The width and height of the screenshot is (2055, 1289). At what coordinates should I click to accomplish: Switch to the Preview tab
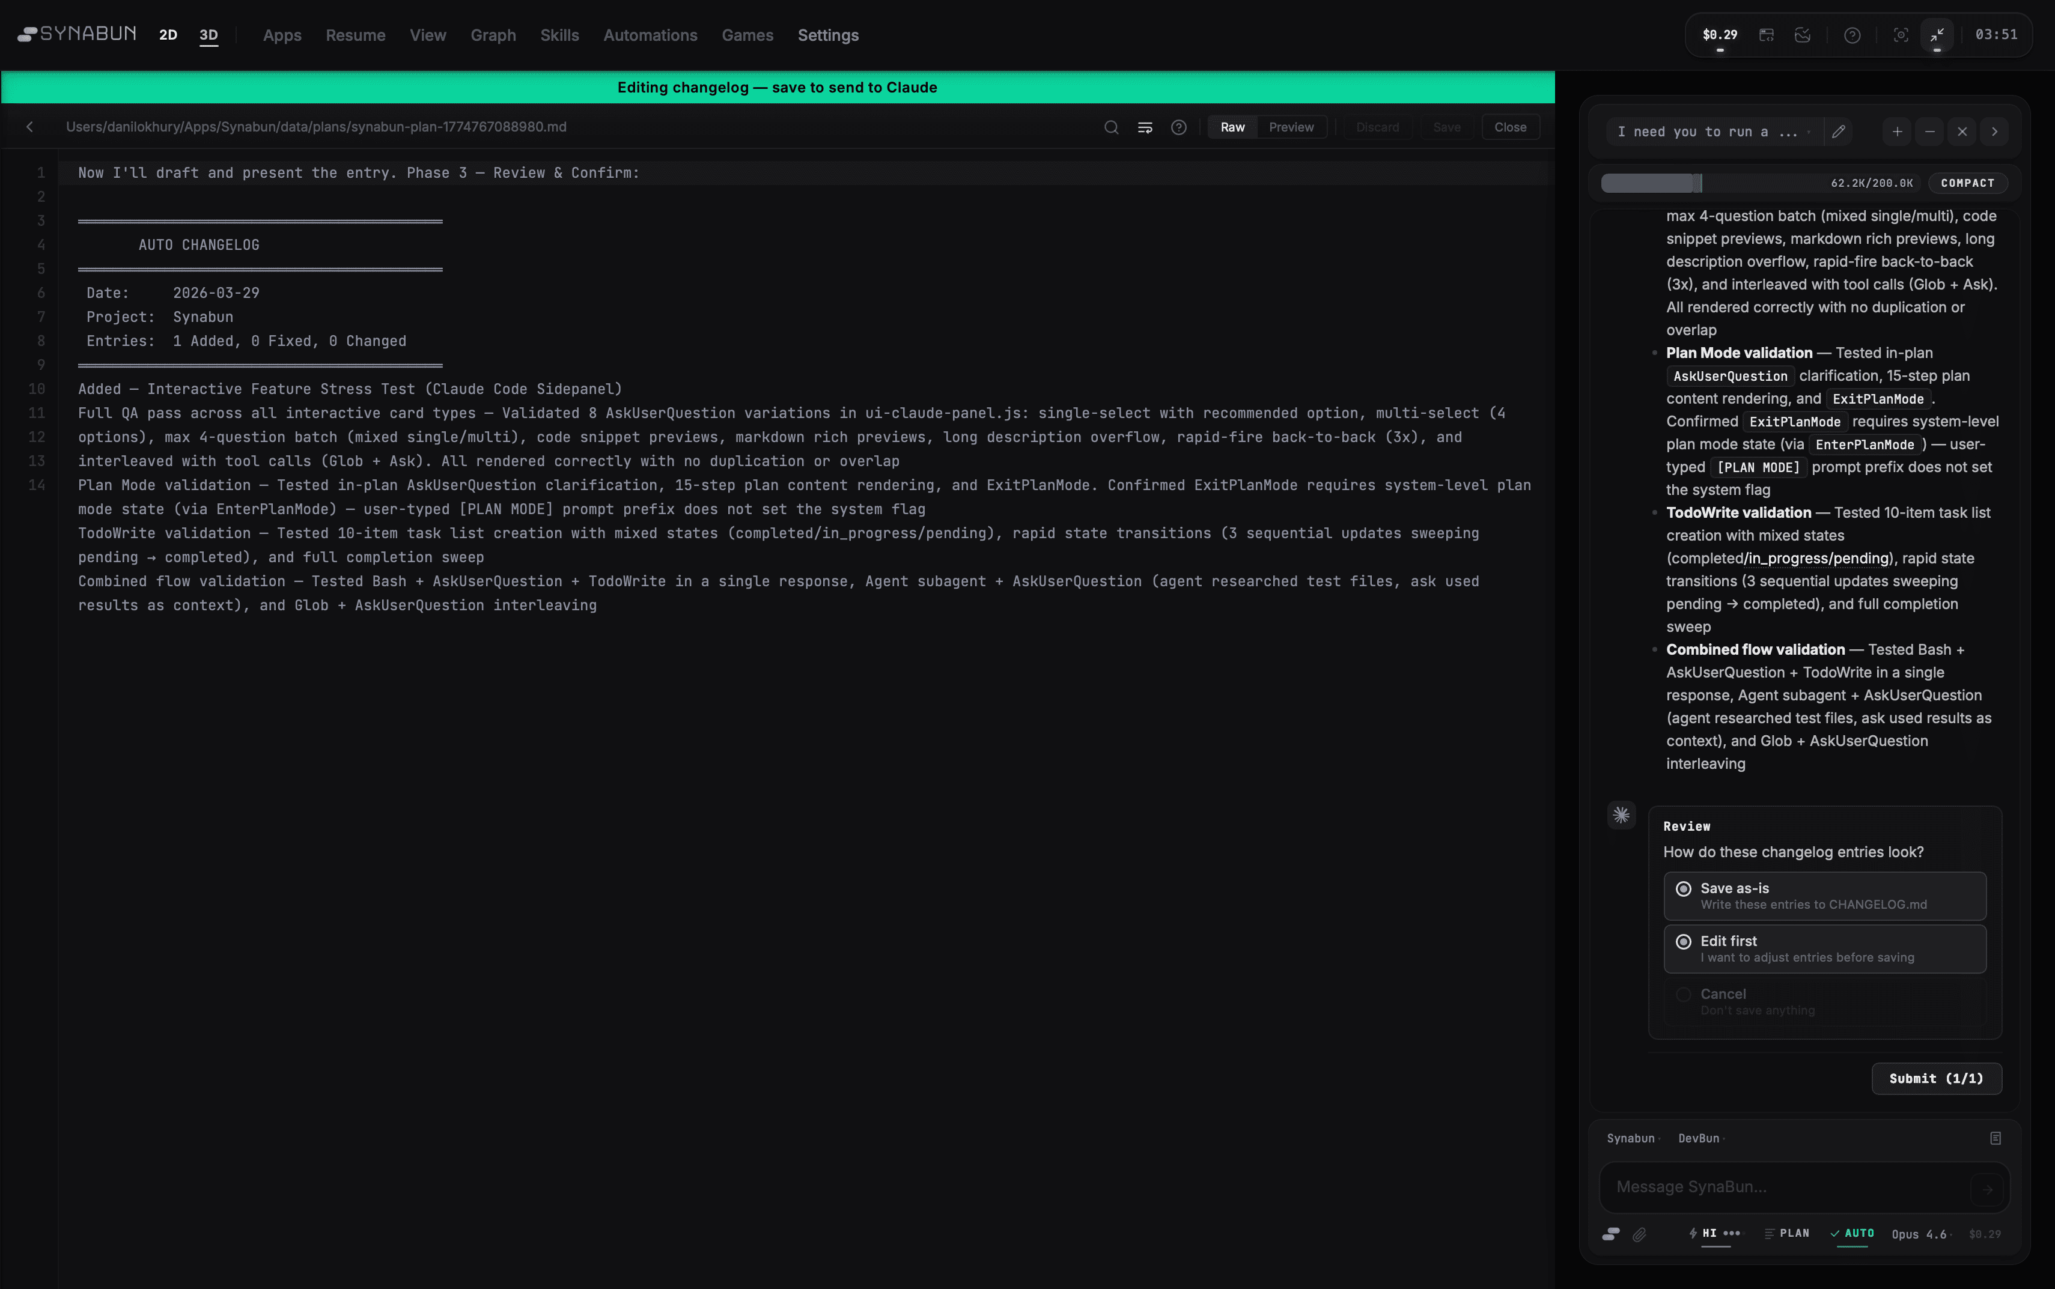coord(1291,126)
